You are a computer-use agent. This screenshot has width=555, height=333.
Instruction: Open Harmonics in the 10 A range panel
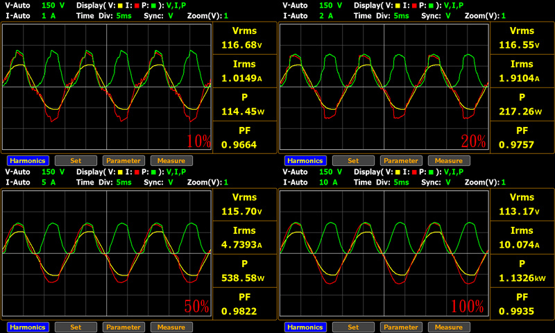pyautogui.click(x=305, y=327)
